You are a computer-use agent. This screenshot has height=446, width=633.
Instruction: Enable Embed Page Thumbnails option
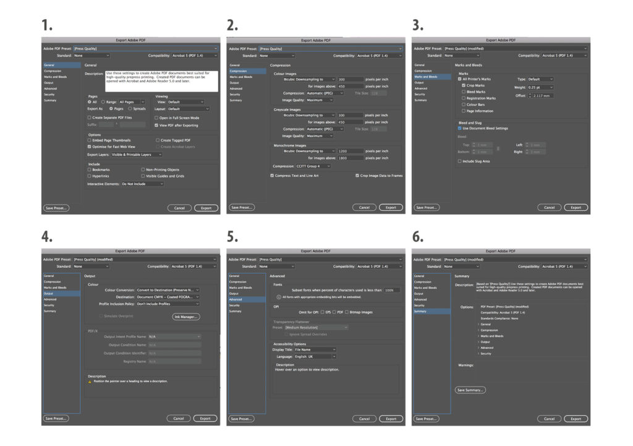[89, 140]
